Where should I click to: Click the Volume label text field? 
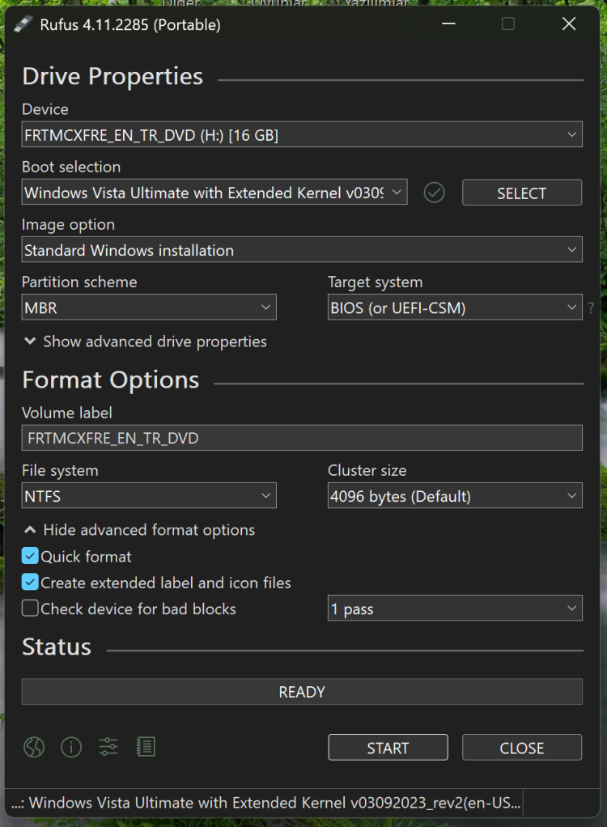(x=302, y=438)
